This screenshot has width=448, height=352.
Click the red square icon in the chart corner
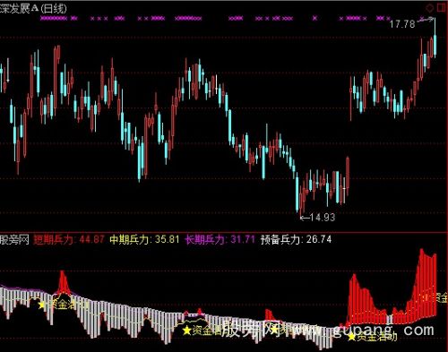point(442,7)
